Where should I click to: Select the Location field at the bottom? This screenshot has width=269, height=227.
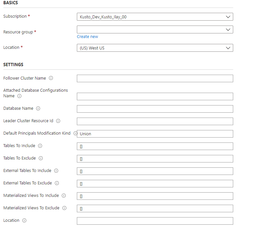154,221
